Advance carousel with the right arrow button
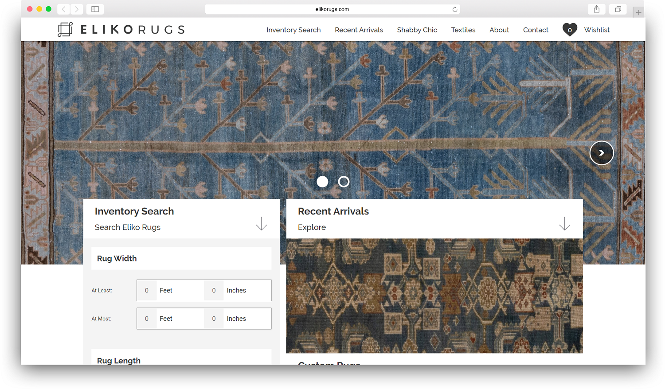Viewport: 665px width, 389px height. click(601, 153)
